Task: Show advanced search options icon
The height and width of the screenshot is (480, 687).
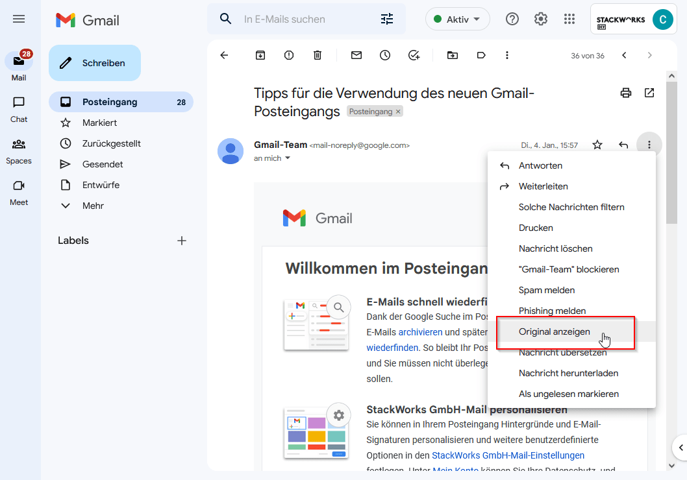Action: pyautogui.click(x=387, y=19)
